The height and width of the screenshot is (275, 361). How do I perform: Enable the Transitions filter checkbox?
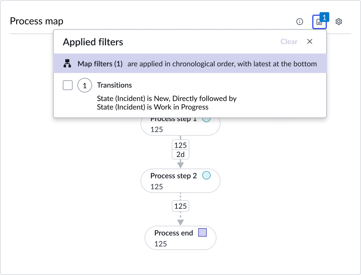tap(67, 85)
